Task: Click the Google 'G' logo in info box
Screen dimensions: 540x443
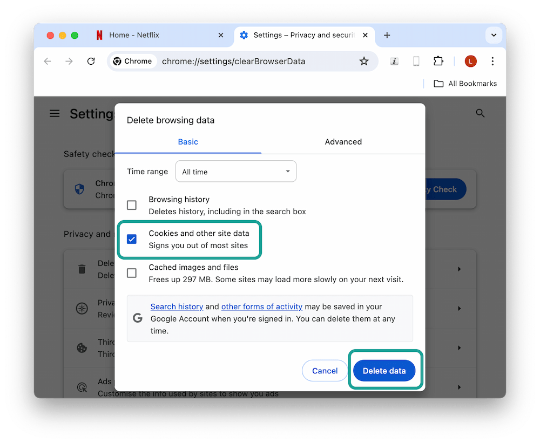Action: 138,318
